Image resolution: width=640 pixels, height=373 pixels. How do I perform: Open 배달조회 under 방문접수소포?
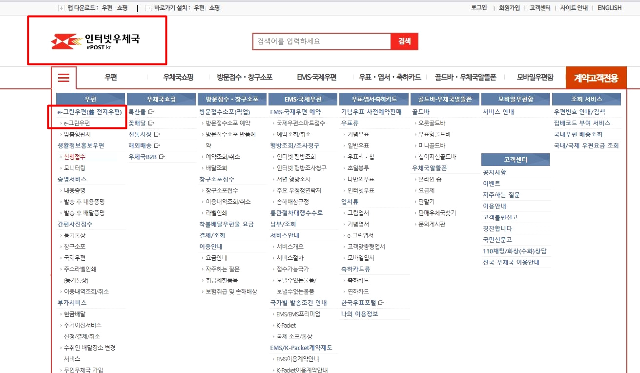click(x=216, y=168)
